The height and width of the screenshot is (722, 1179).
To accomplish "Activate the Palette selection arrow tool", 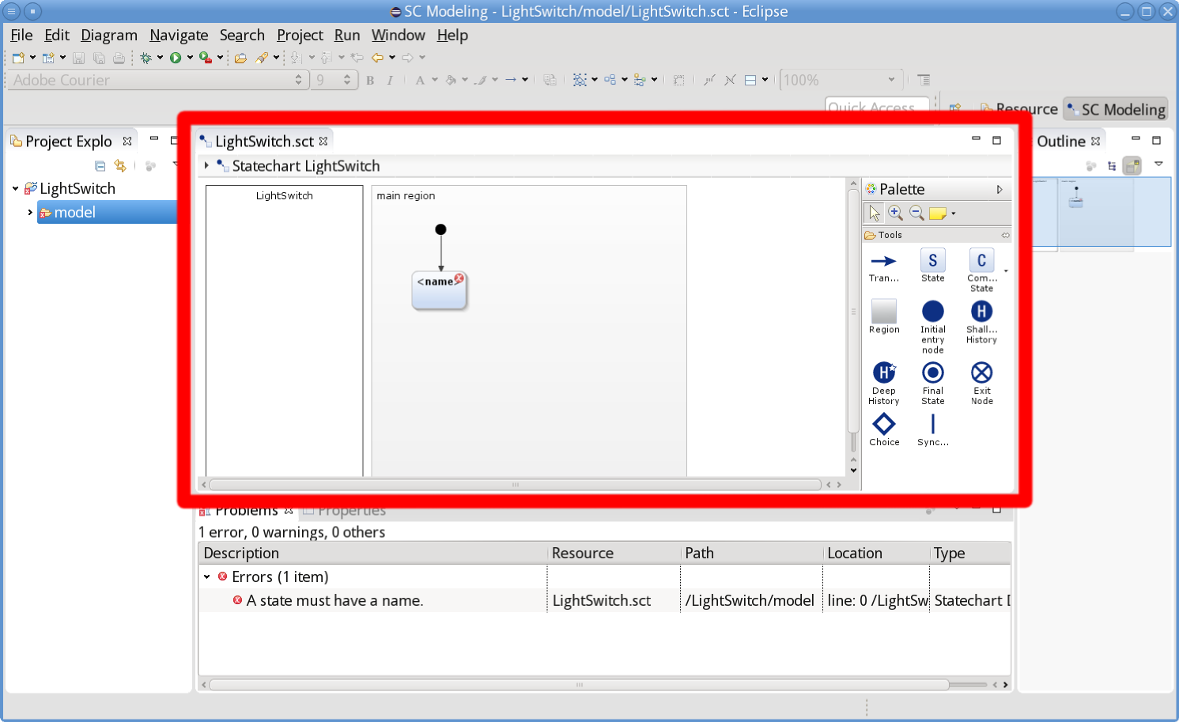I will pyautogui.click(x=874, y=213).
